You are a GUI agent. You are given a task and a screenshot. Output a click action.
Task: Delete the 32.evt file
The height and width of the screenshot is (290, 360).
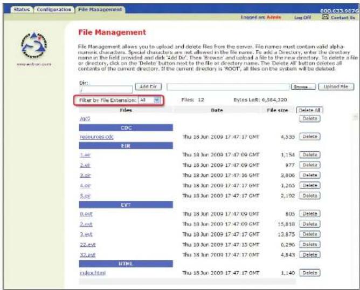click(x=310, y=254)
